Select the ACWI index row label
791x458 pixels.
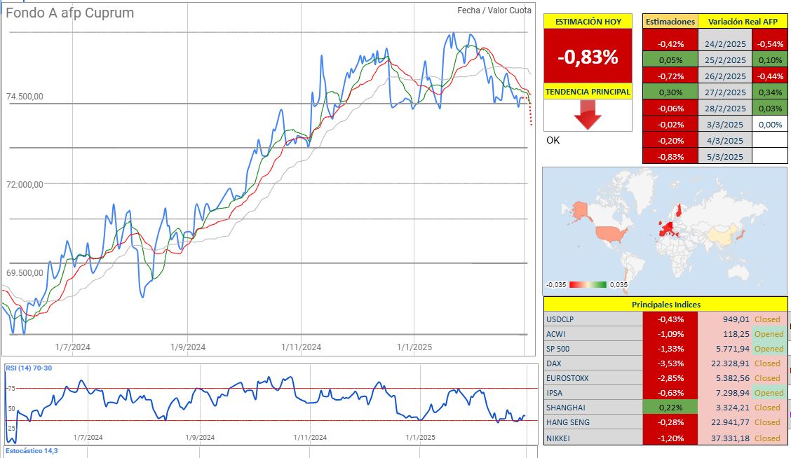click(x=593, y=334)
